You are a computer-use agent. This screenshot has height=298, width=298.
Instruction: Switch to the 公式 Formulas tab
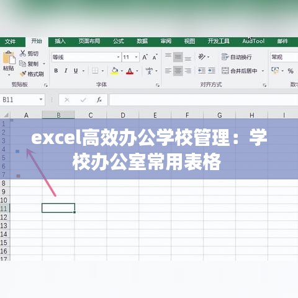119,41
